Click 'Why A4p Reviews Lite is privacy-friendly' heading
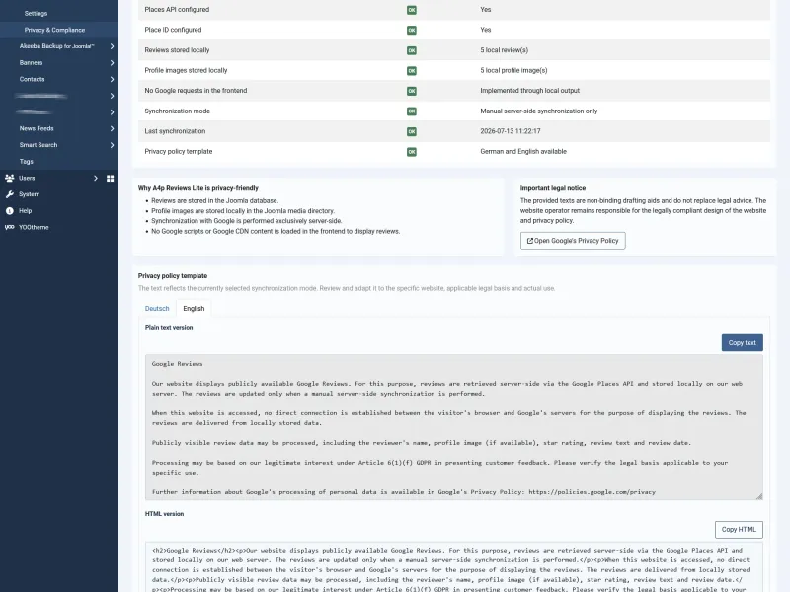The height and width of the screenshot is (592, 790). coord(198,188)
